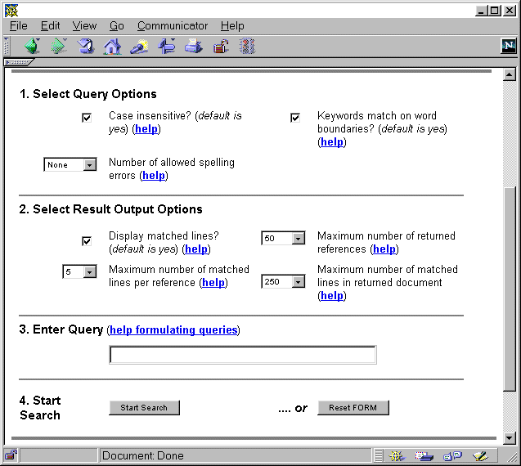Click the Back navigation arrow icon

[32, 47]
